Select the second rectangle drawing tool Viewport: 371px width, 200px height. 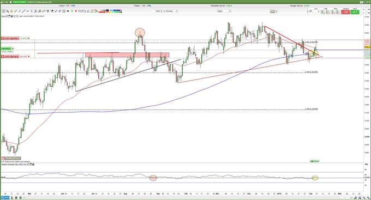point(84,11)
